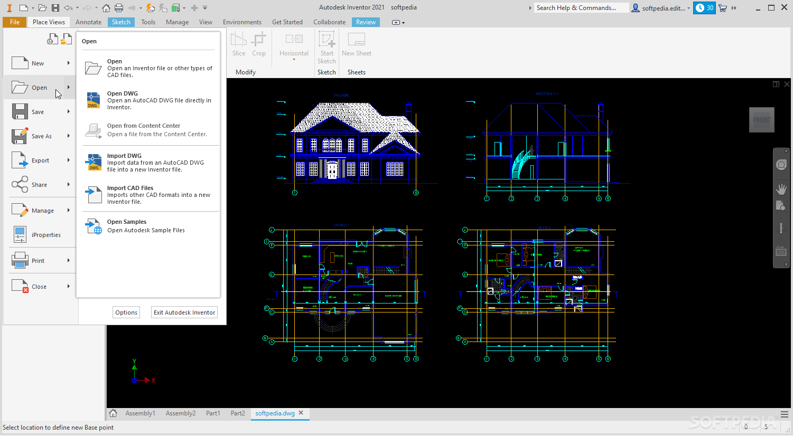Click the shopping cart icon in title bar
Screen dimensions: 793x436
(723, 7)
